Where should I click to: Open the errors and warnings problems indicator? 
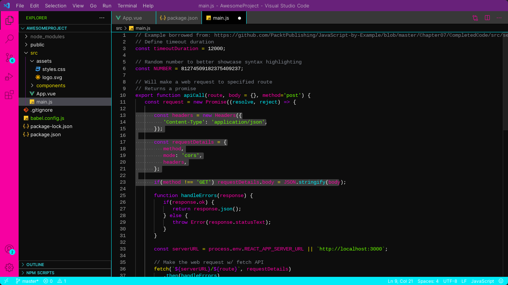click(55, 281)
